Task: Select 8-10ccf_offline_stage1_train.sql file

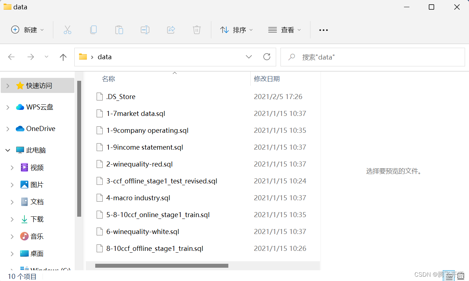Action: tap(155, 248)
